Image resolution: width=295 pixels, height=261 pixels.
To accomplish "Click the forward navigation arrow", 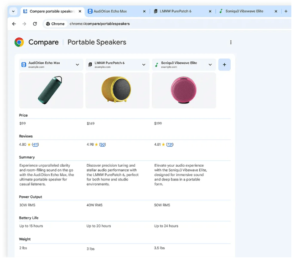I will pyautogui.click(x=24, y=24).
